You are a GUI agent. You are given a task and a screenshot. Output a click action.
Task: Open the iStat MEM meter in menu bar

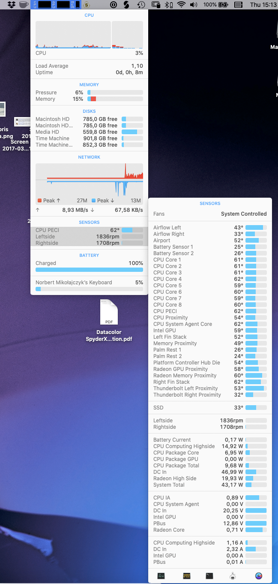click(75, 5)
